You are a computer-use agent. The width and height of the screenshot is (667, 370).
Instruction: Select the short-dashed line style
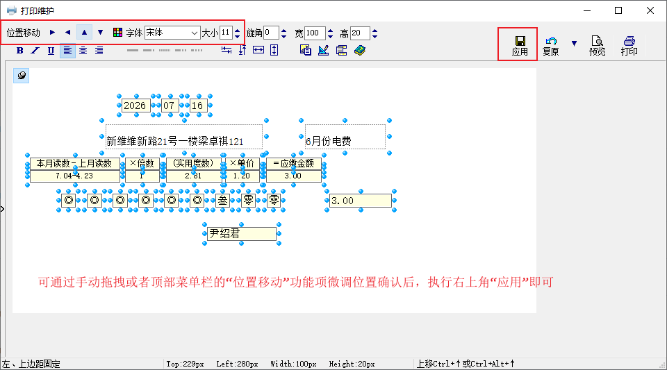click(197, 50)
